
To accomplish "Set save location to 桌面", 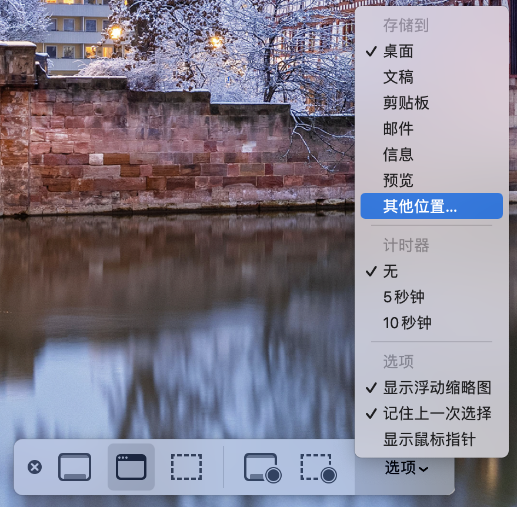I will (x=398, y=51).
